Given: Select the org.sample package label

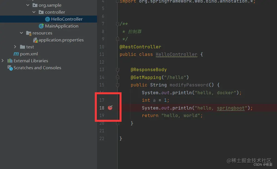Looking at the screenshot, I should click(50, 5).
